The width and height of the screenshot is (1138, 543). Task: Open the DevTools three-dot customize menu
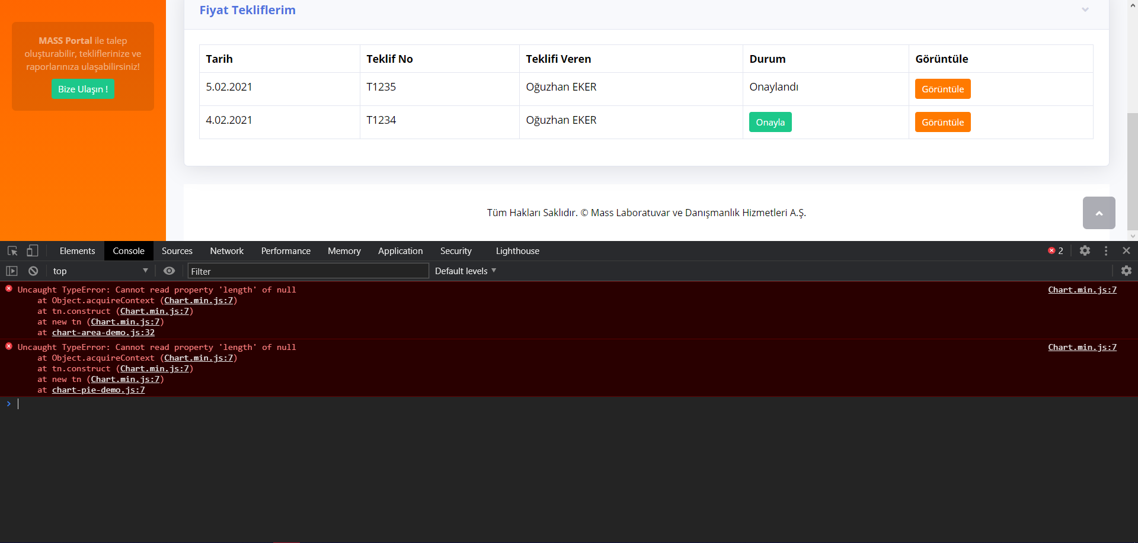1106,251
